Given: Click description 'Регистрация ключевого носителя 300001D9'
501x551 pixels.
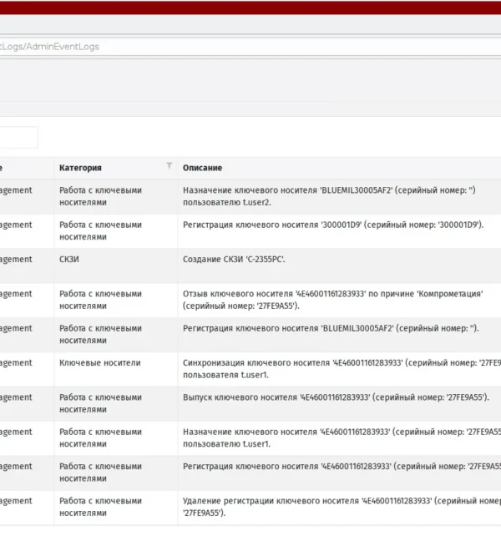Looking at the screenshot, I should click(333, 225).
